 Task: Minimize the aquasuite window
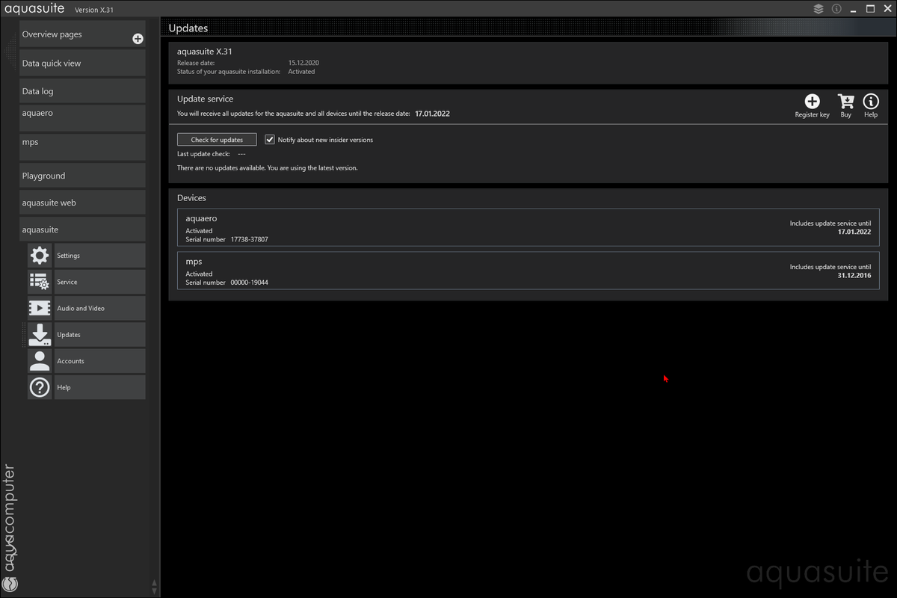pyautogui.click(x=854, y=9)
